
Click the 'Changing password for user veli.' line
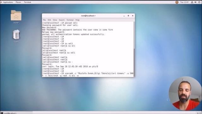60,25
